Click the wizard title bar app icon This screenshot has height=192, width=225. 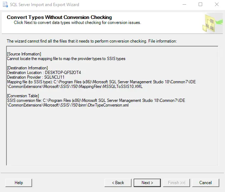[5, 4]
